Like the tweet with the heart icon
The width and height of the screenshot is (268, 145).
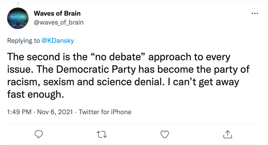[165, 133]
